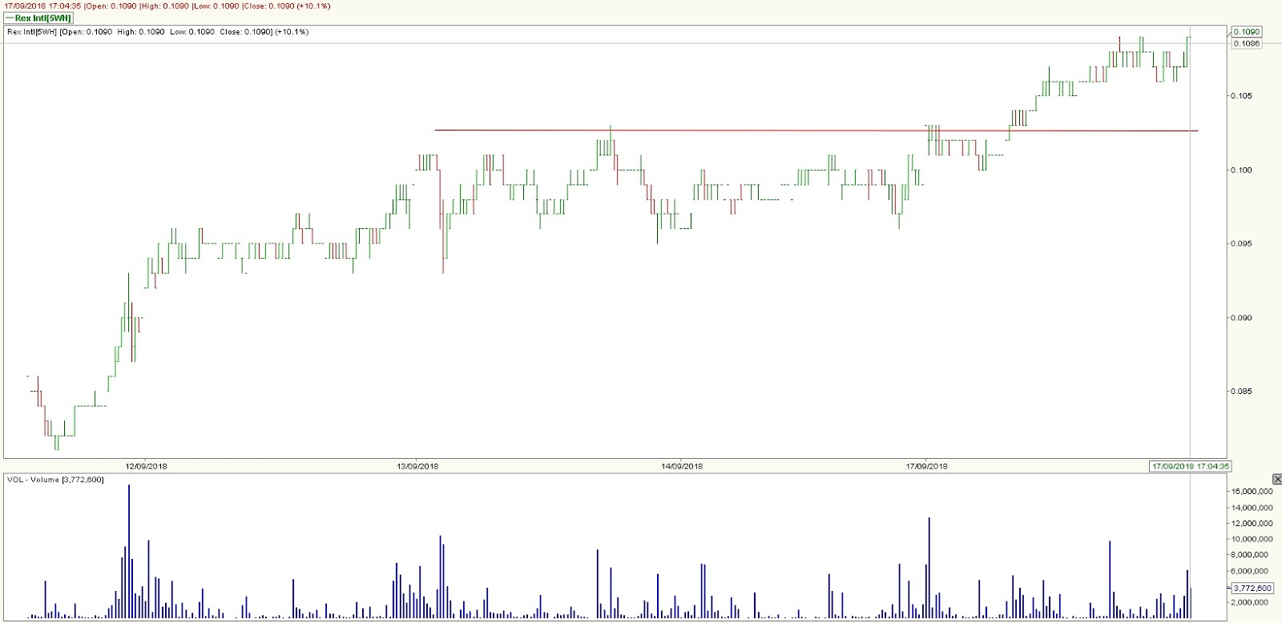Screen dimensions: 1282x623
Task: Click the 13/09/2018 date label
Action: tap(417, 466)
